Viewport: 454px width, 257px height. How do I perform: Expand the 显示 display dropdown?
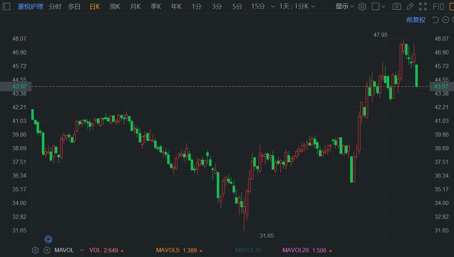pos(345,6)
